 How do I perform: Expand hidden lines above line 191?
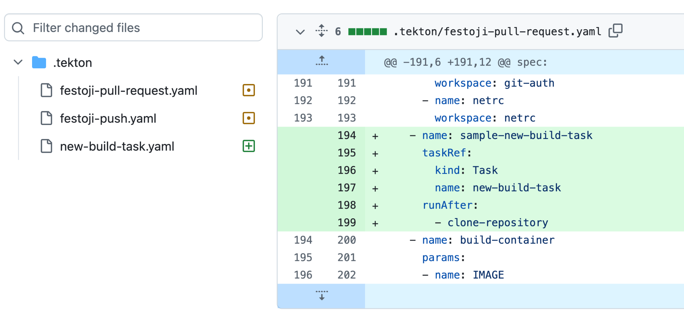coord(322,61)
